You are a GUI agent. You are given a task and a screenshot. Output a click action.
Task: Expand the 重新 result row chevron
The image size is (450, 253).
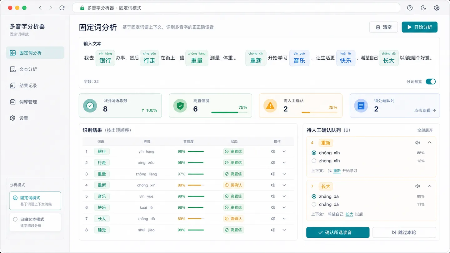[x=284, y=185]
